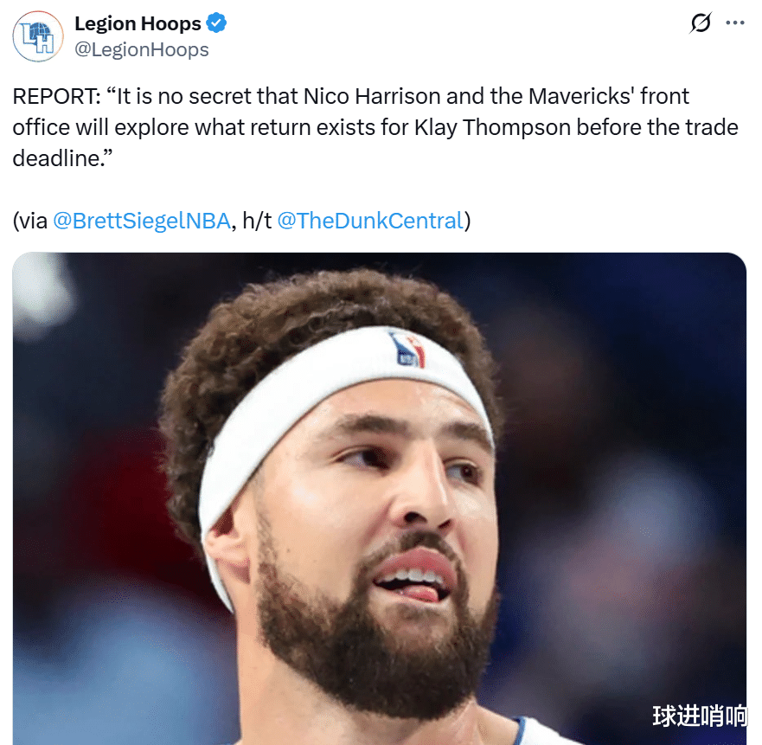Viewport: 762px width, 745px height.
Task: Open the @LegionHoops handle link
Action: [x=142, y=49]
